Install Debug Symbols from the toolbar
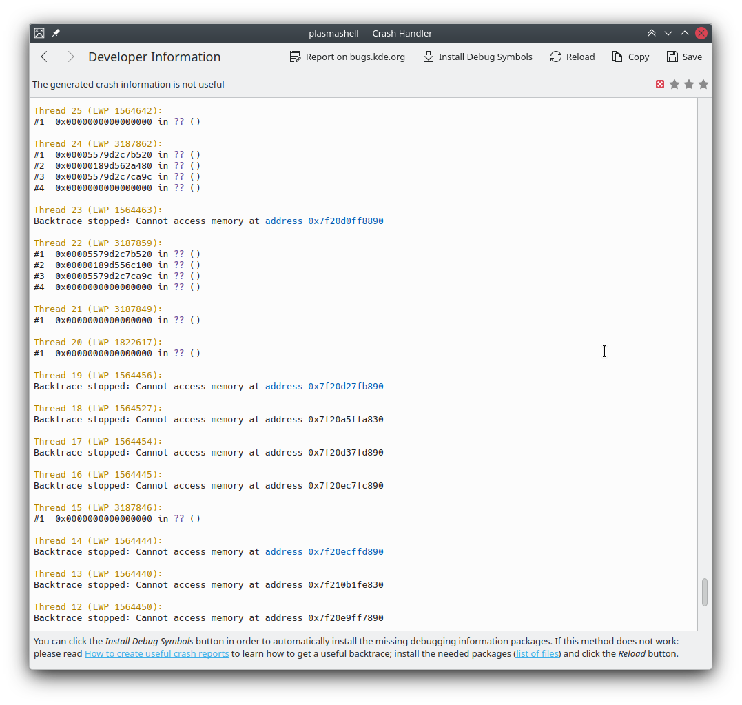The image size is (742, 705). (477, 57)
